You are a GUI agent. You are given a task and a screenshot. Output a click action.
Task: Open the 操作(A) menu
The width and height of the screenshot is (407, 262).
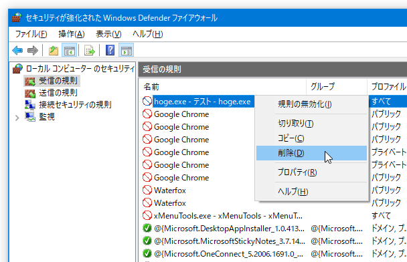tap(72, 34)
